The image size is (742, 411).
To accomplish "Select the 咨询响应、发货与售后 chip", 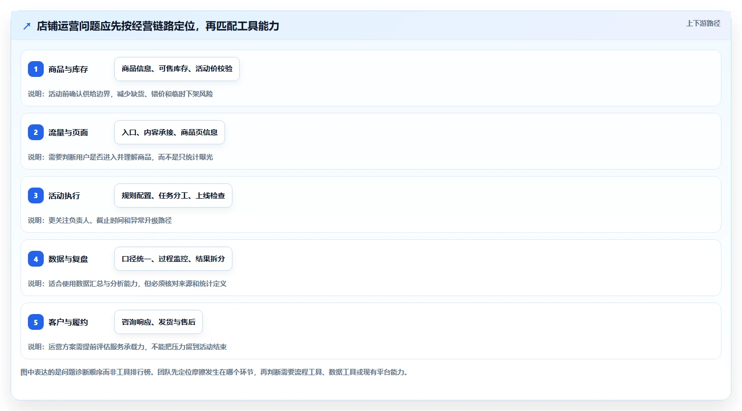I will click(159, 322).
